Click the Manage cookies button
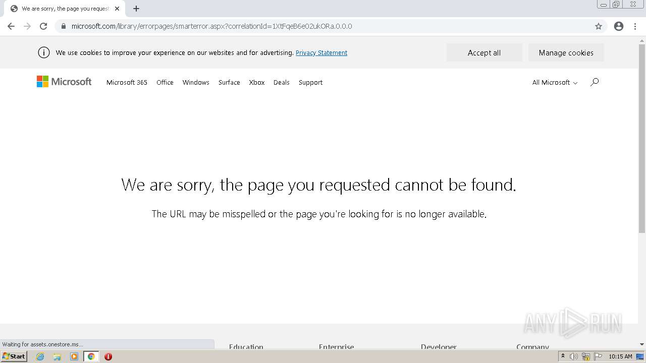Viewport: 646px width, 363px height. click(566, 52)
